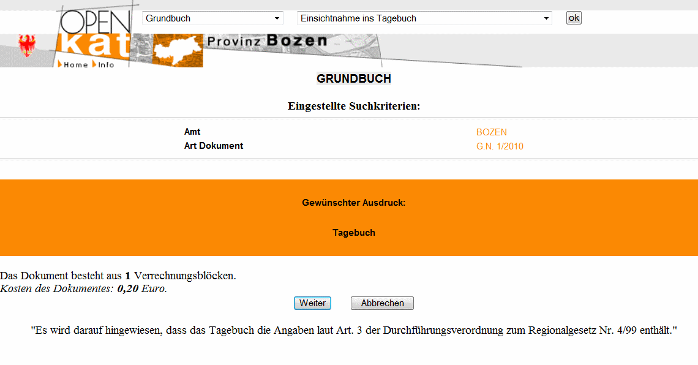Screen dimensions: 698x365
Task: Click the Art Dokument label
Action: [214, 146]
